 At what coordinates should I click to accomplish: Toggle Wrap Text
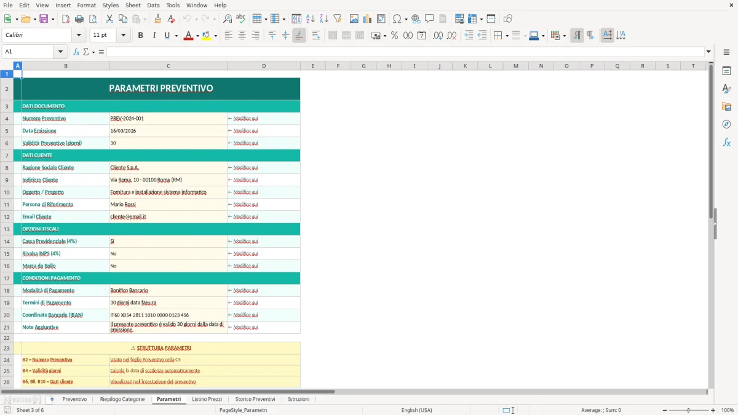316,36
